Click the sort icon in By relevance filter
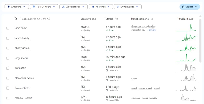204x104 pixels. [x=118, y=7]
